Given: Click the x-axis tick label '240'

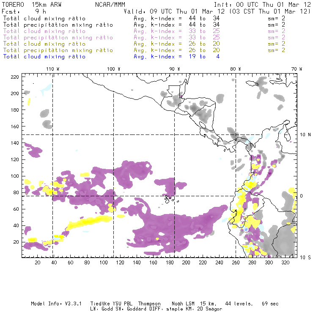Looking at the screenshot, I should pos(219,263).
